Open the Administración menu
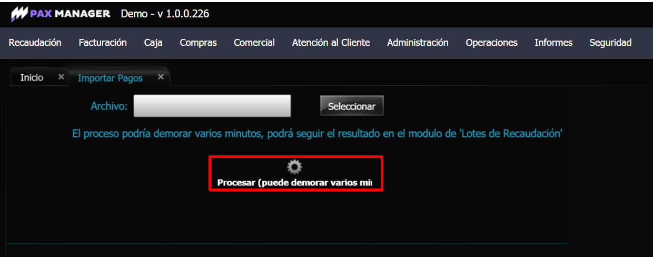This screenshot has height=257, width=653. point(418,43)
